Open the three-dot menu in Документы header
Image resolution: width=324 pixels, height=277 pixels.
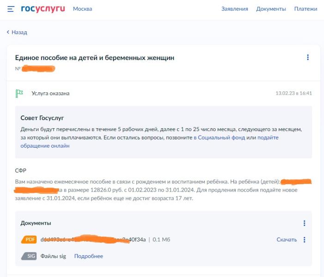pos(304,223)
